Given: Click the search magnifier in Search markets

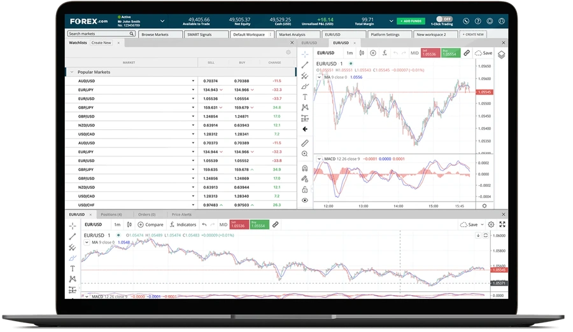Looking at the screenshot, I should [132, 34].
